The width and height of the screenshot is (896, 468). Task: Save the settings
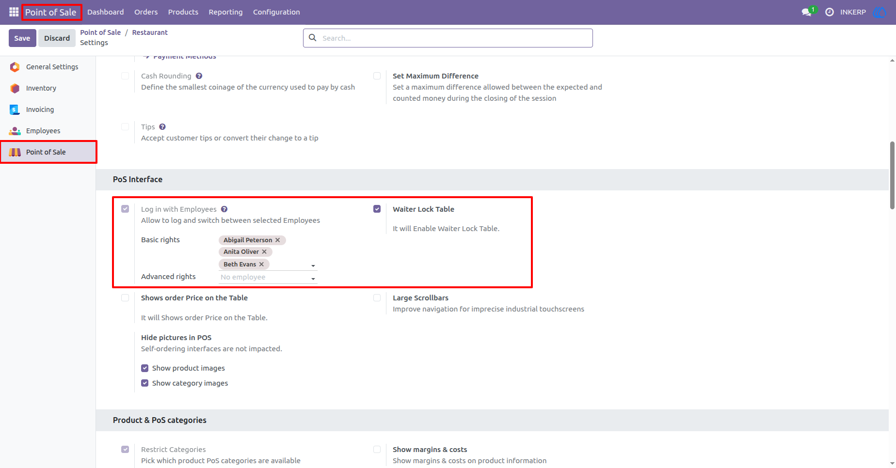22,38
